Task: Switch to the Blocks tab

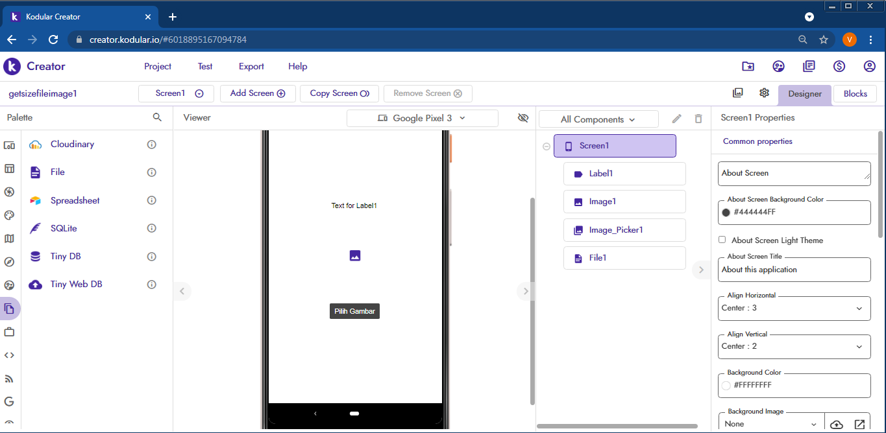Action: [x=855, y=94]
